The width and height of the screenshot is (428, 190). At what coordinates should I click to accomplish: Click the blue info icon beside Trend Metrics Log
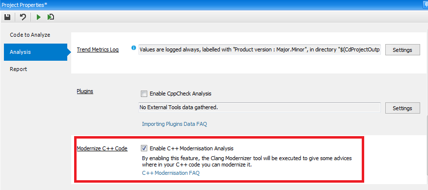pyautogui.click(x=134, y=48)
